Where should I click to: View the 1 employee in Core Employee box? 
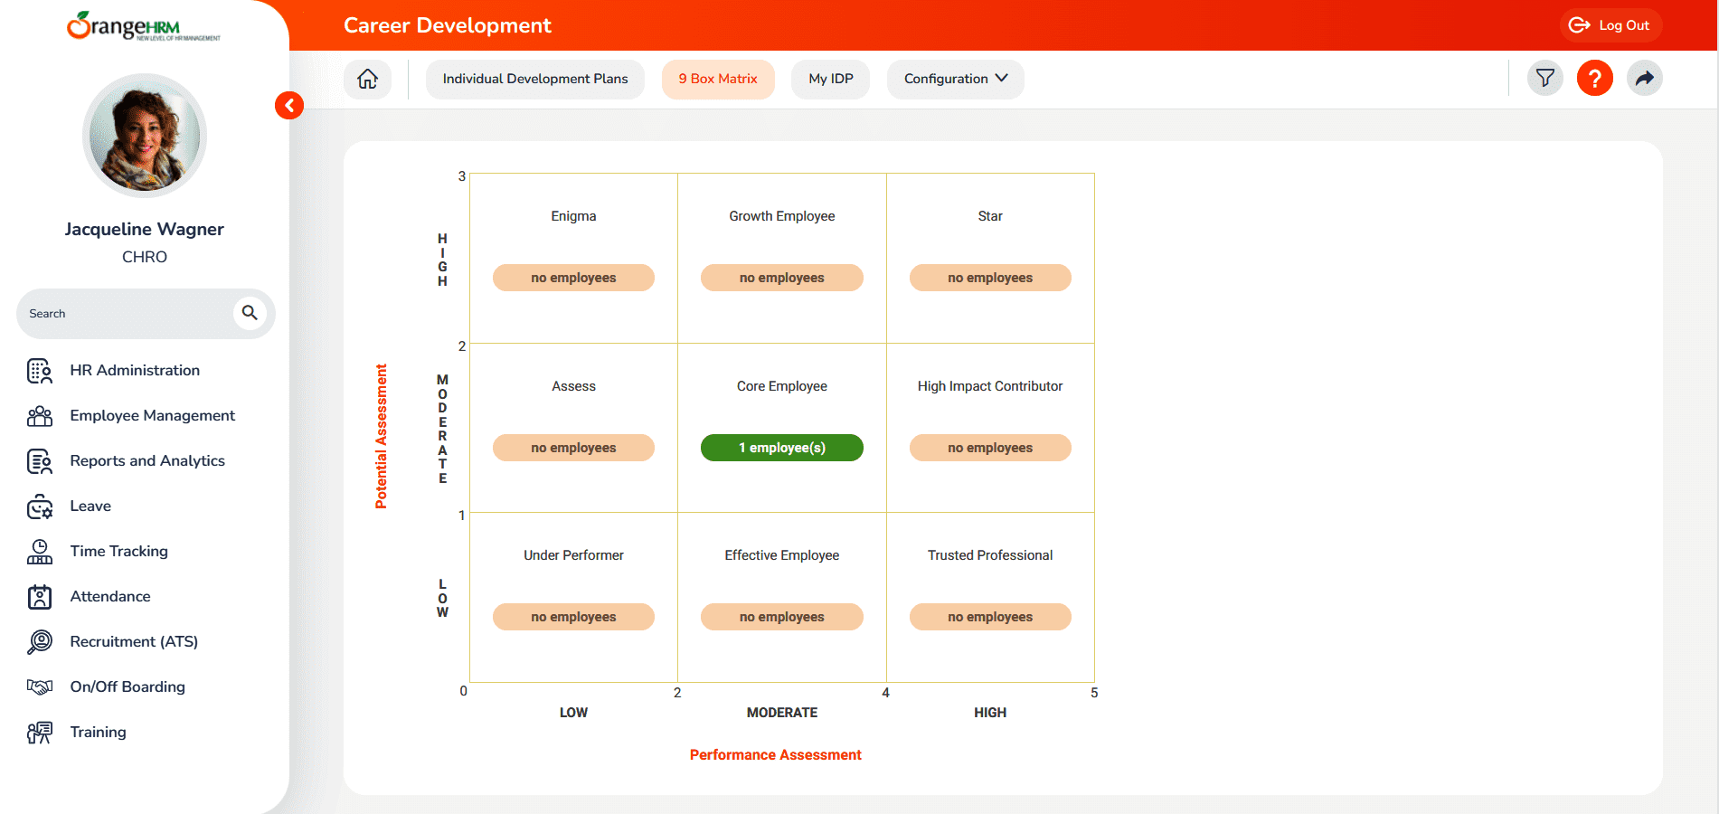tap(781, 447)
